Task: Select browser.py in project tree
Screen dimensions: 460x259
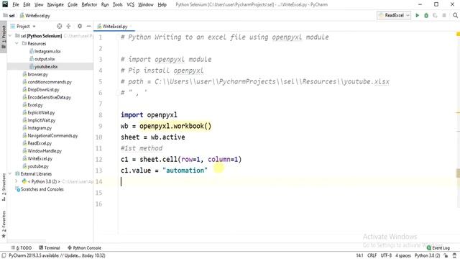Action: [x=35, y=74]
